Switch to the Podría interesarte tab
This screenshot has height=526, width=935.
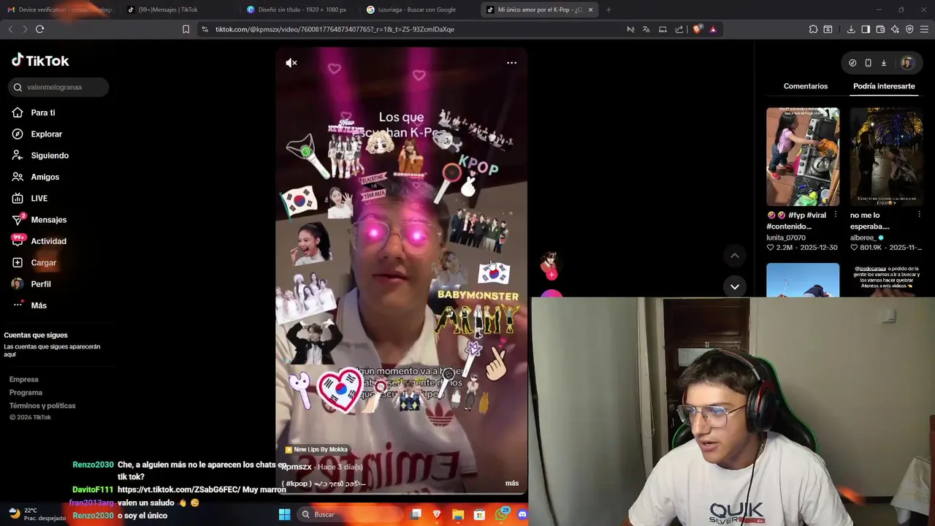pyautogui.click(x=884, y=86)
